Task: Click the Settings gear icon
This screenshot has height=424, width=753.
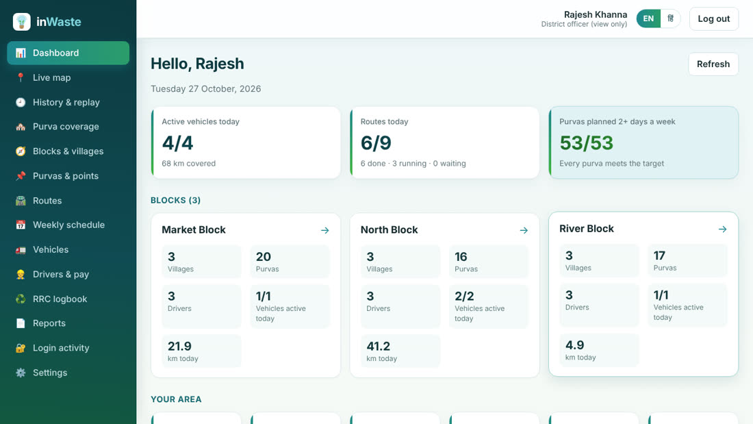Action: pyautogui.click(x=20, y=373)
